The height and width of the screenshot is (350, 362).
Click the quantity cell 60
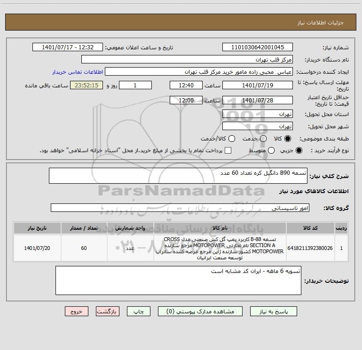pos(84,248)
